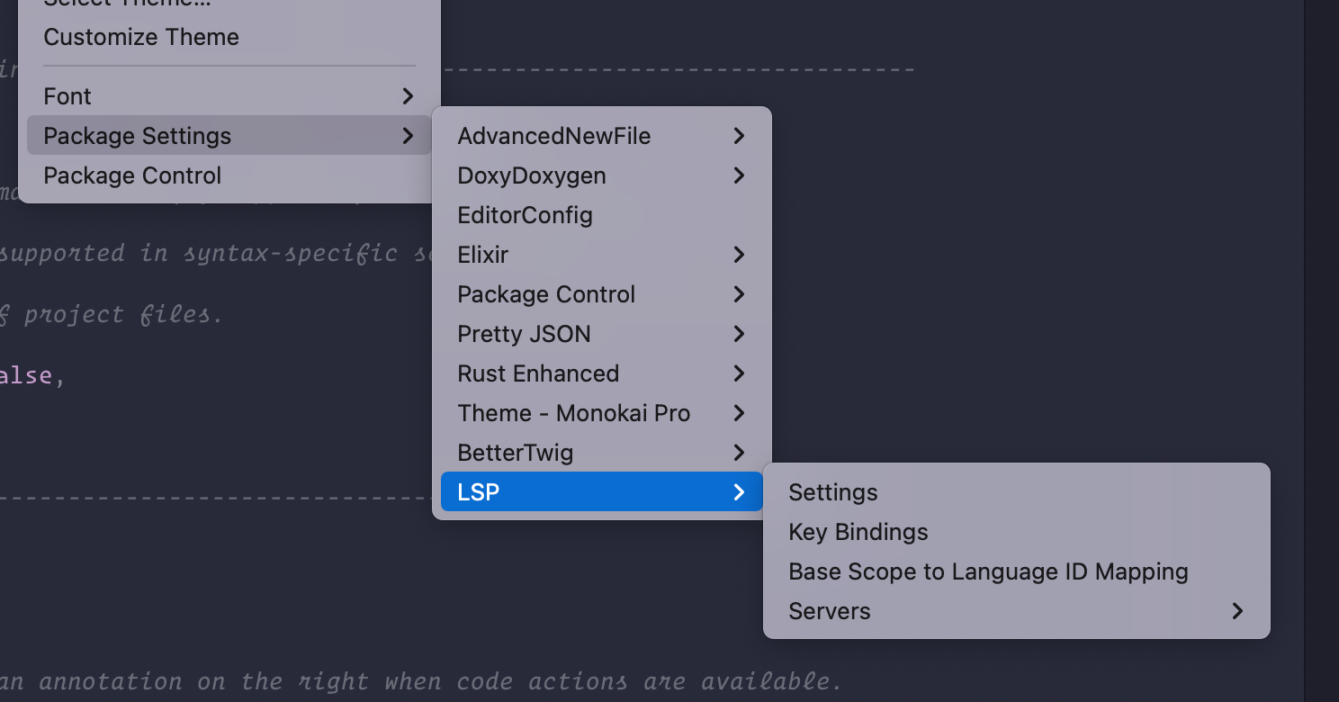Viewport: 1339px width, 702px height.
Task: Open LSP Servers submenu
Action: click(1017, 611)
